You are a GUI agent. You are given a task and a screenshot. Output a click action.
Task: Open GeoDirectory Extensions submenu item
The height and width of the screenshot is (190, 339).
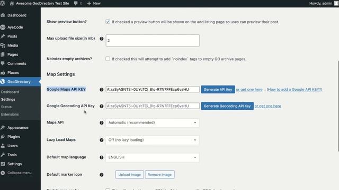point(10,114)
